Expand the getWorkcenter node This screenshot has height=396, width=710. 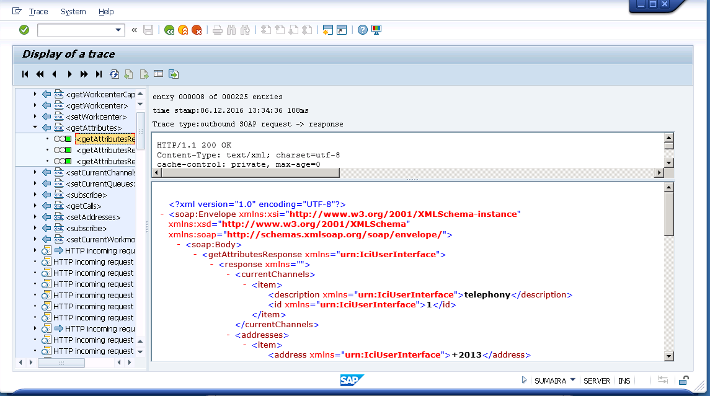point(34,105)
